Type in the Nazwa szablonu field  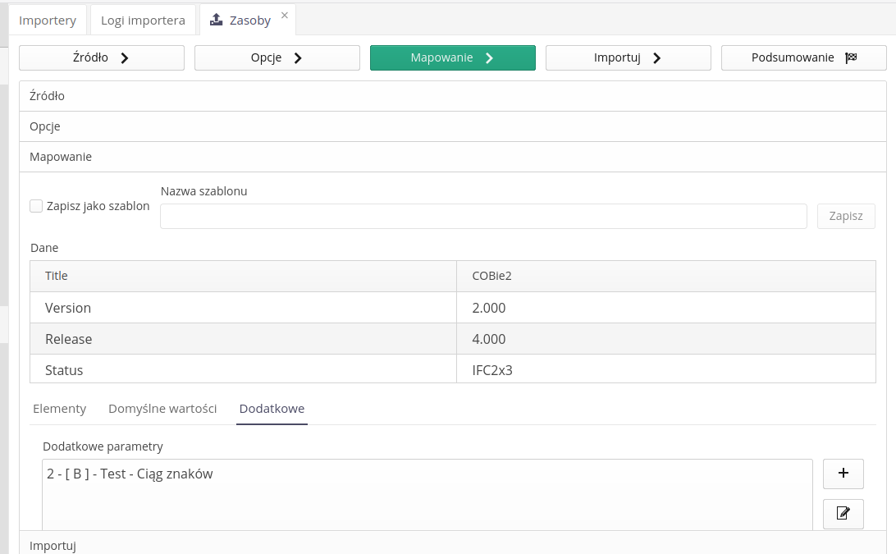483,217
